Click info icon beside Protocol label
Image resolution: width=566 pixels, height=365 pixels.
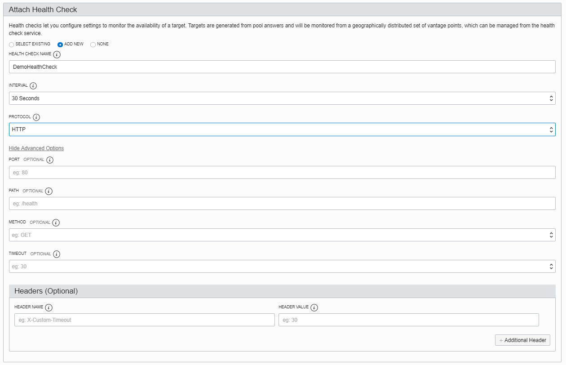[36, 117]
